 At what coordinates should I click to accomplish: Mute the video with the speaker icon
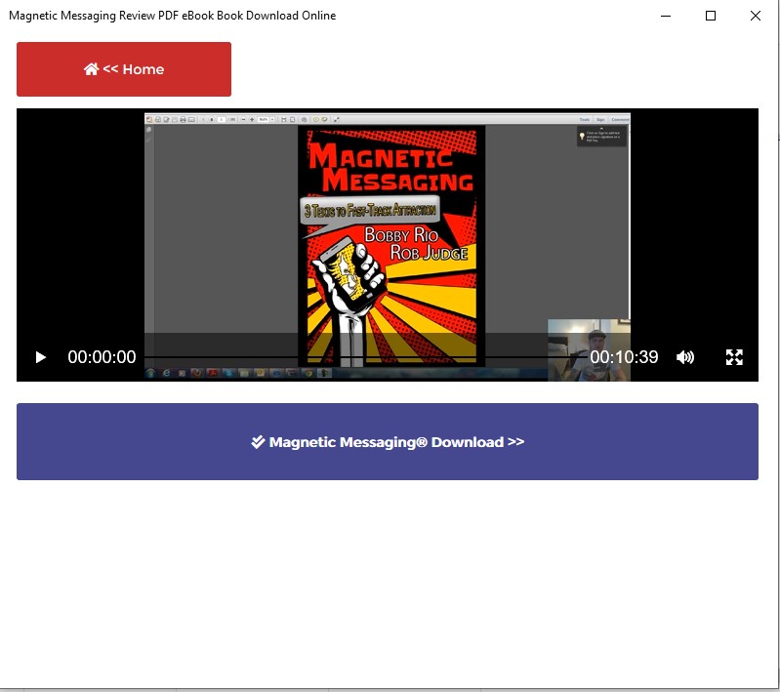[x=685, y=357]
